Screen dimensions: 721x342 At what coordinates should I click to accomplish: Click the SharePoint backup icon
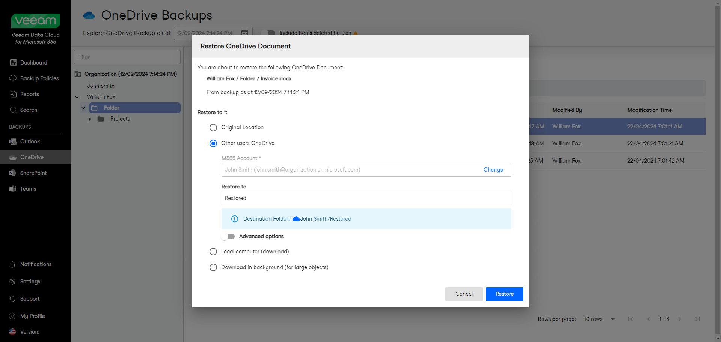(x=13, y=173)
